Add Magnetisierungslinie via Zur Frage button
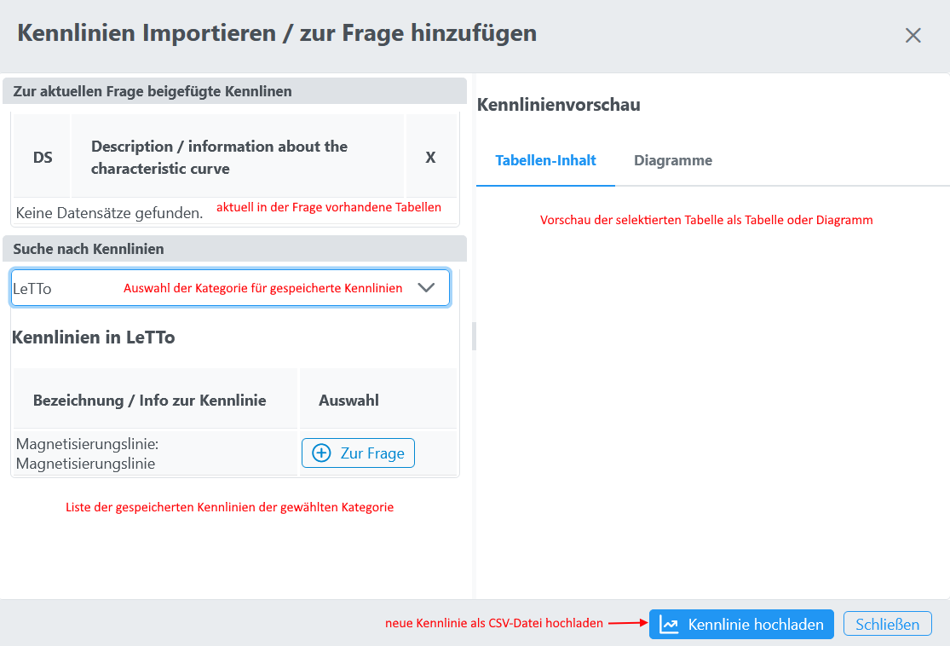This screenshot has height=646, width=950. pos(358,453)
